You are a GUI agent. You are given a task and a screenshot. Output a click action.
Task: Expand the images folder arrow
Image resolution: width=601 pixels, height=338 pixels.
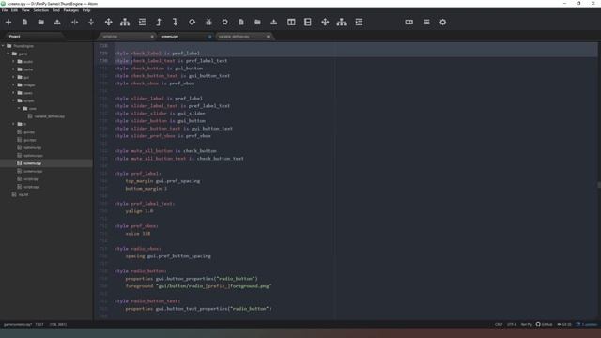pos(13,85)
